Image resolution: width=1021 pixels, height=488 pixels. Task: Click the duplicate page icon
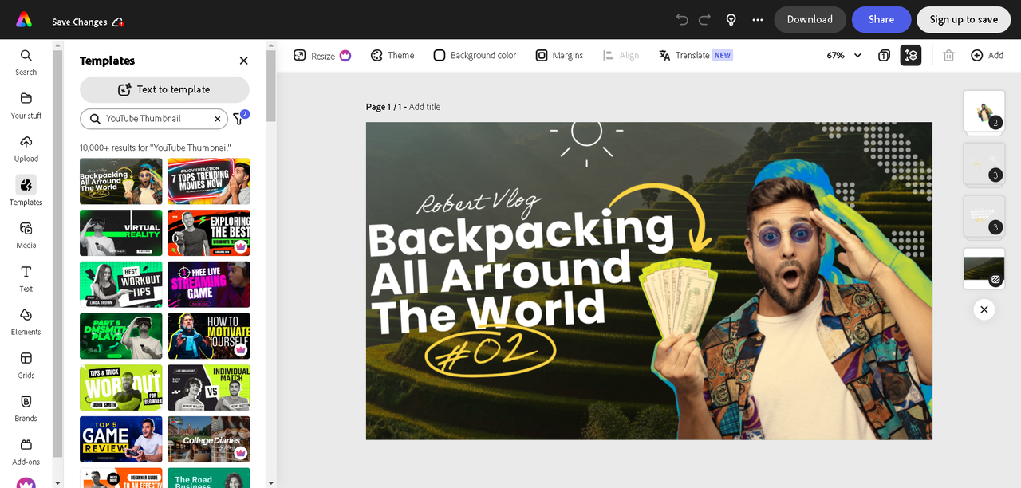884,55
